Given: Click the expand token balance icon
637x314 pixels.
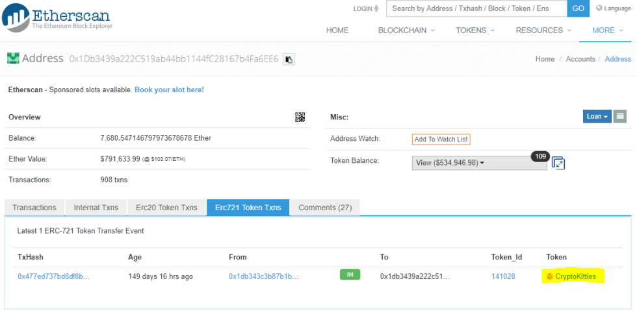Looking at the screenshot, I should click(x=558, y=163).
